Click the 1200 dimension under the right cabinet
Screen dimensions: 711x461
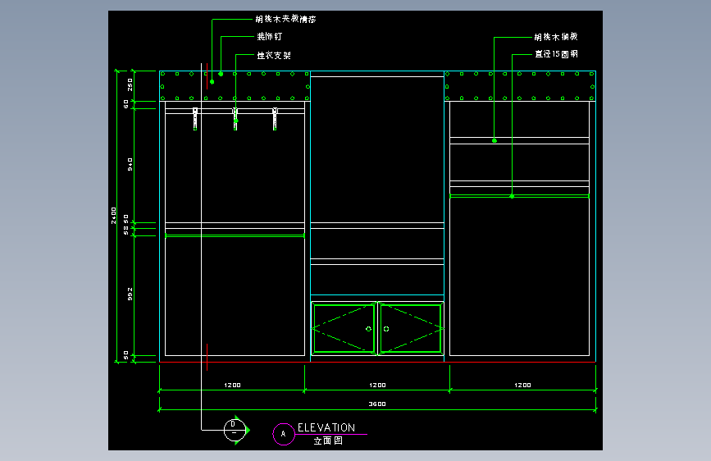(x=522, y=386)
